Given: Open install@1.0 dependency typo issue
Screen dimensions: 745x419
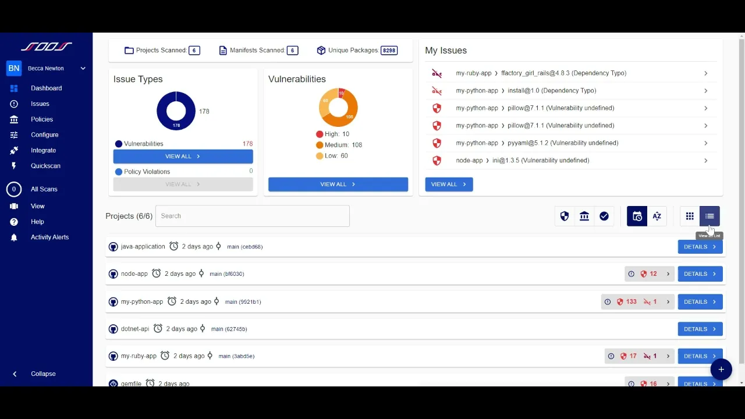Looking at the screenshot, I should [570, 91].
